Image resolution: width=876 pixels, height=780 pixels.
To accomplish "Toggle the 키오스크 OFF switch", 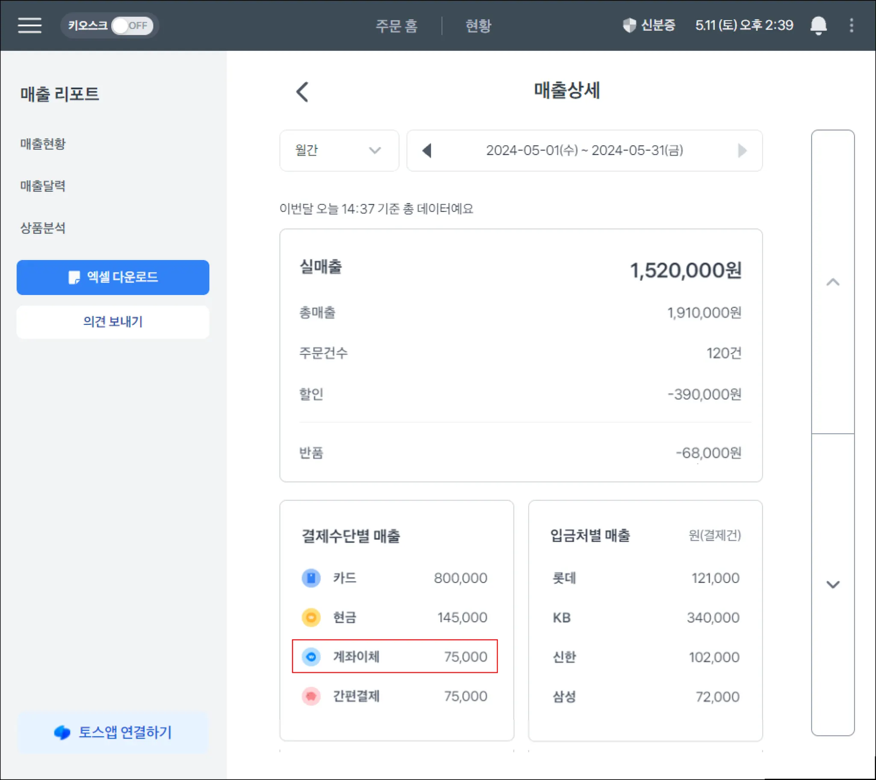I will pos(131,26).
